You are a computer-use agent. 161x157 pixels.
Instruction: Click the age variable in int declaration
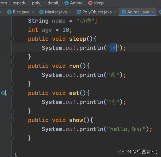click(47, 30)
